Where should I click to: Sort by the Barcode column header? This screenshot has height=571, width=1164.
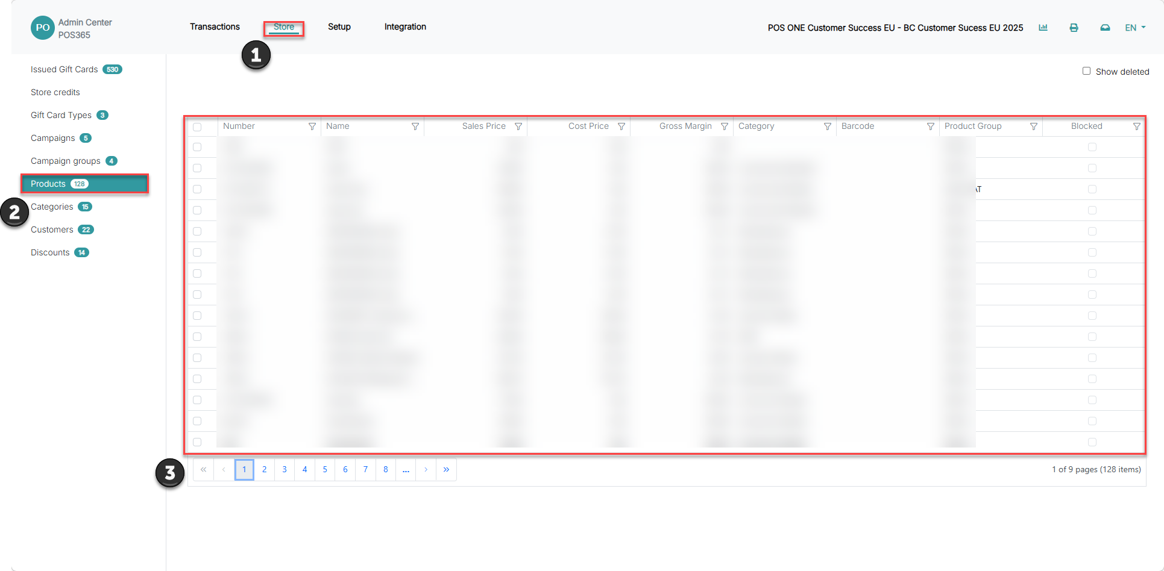click(x=857, y=126)
